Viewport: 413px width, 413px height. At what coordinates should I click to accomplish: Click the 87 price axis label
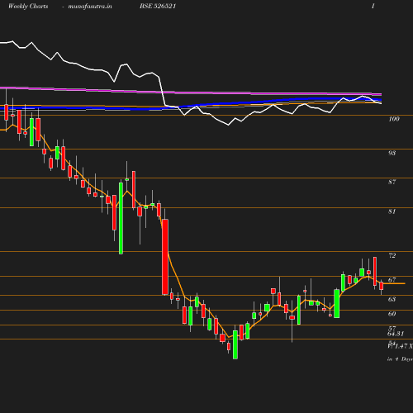392,182
